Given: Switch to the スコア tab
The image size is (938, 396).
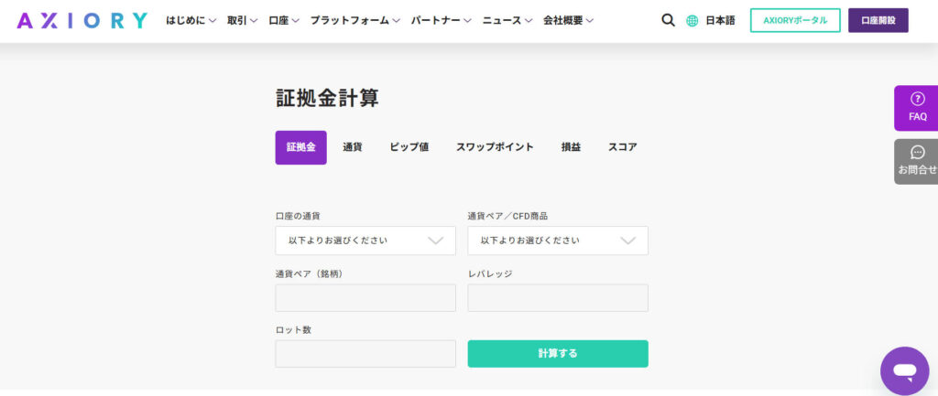Looking at the screenshot, I should click(x=623, y=147).
